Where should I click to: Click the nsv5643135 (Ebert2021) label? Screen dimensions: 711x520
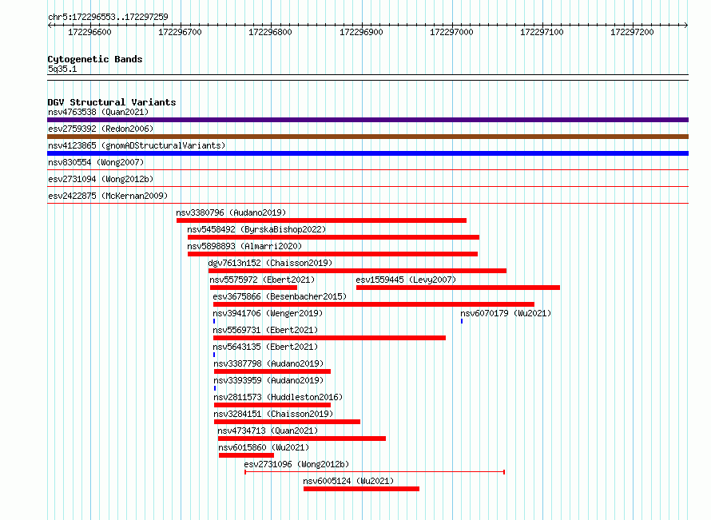[265, 347]
